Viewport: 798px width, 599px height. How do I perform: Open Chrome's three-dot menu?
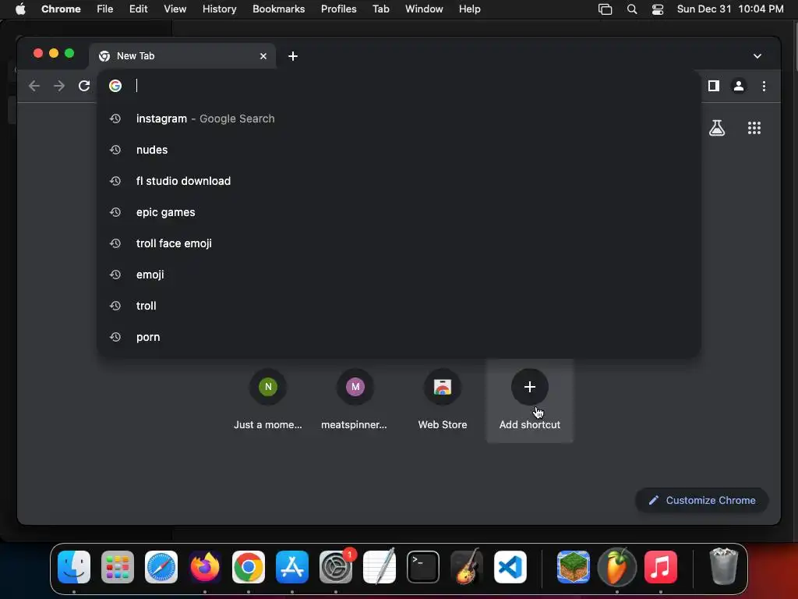[x=764, y=86]
